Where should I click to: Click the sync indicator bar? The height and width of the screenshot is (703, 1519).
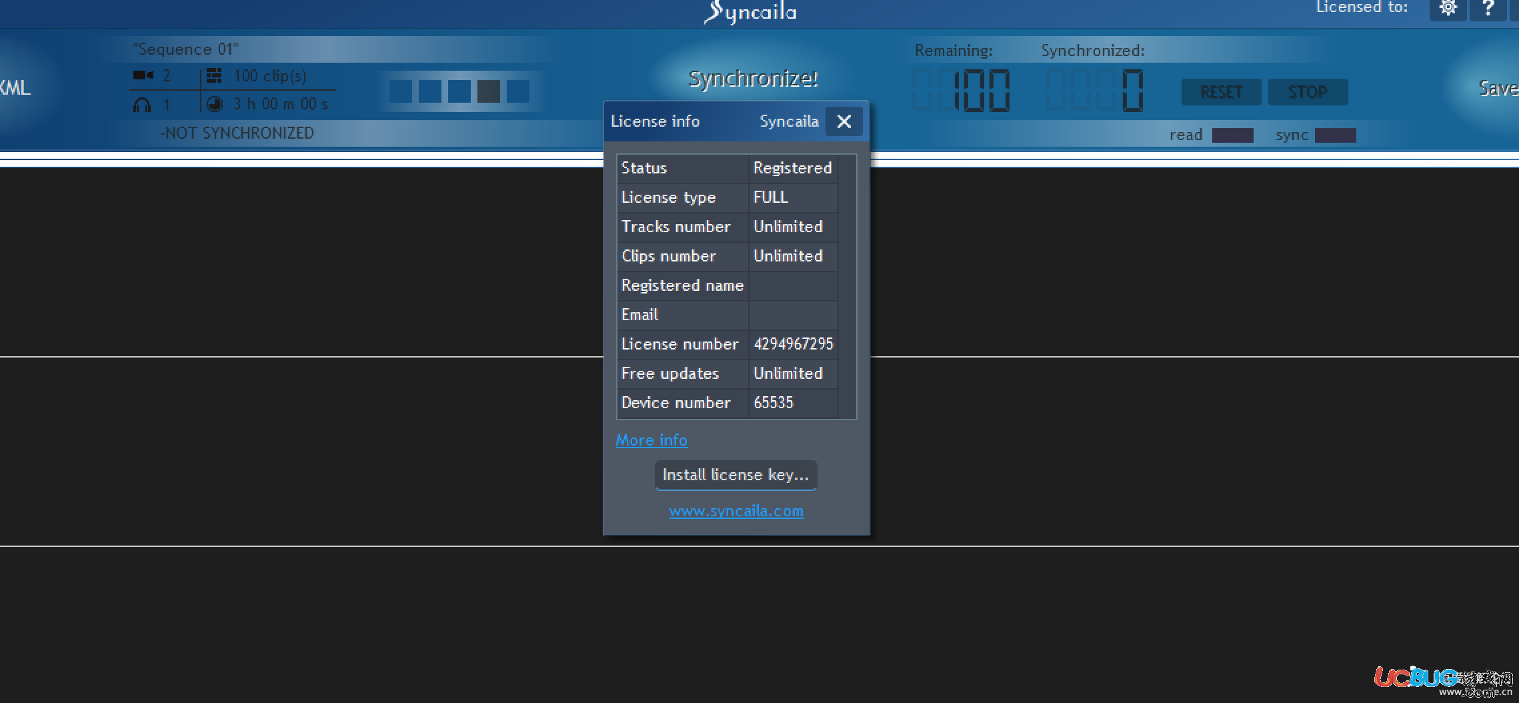(x=1335, y=135)
